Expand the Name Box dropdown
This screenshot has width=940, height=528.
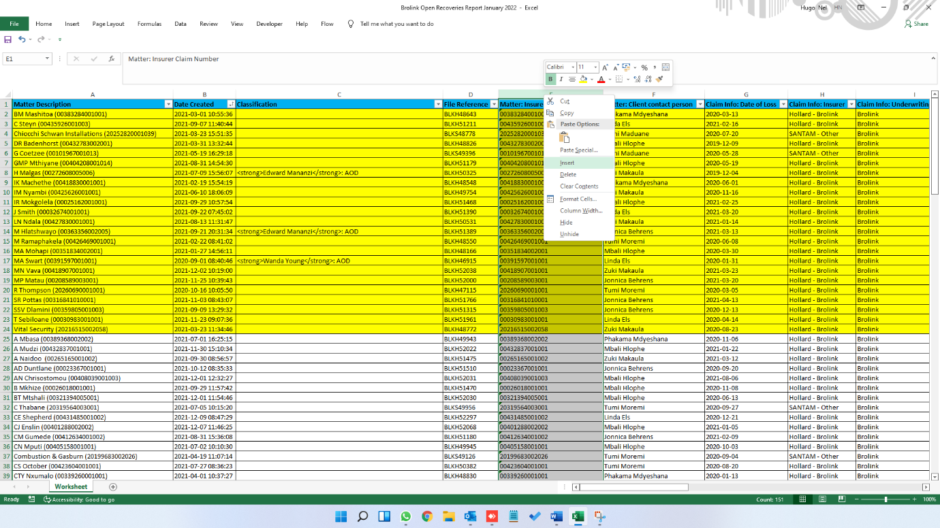(47, 59)
